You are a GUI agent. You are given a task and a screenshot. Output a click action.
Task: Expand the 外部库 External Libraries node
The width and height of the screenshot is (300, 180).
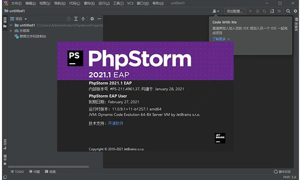11,31
